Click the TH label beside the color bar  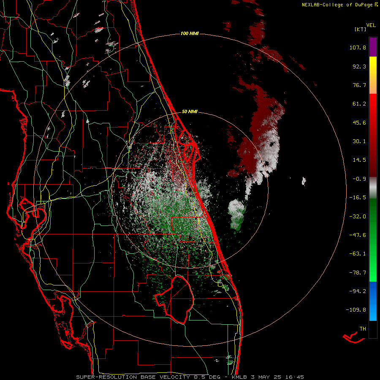pyautogui.click(x=363, y=329)
